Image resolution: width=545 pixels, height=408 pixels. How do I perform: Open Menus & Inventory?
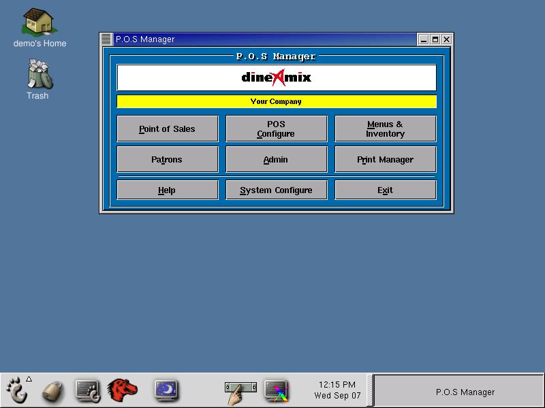(x=385, y=129)
